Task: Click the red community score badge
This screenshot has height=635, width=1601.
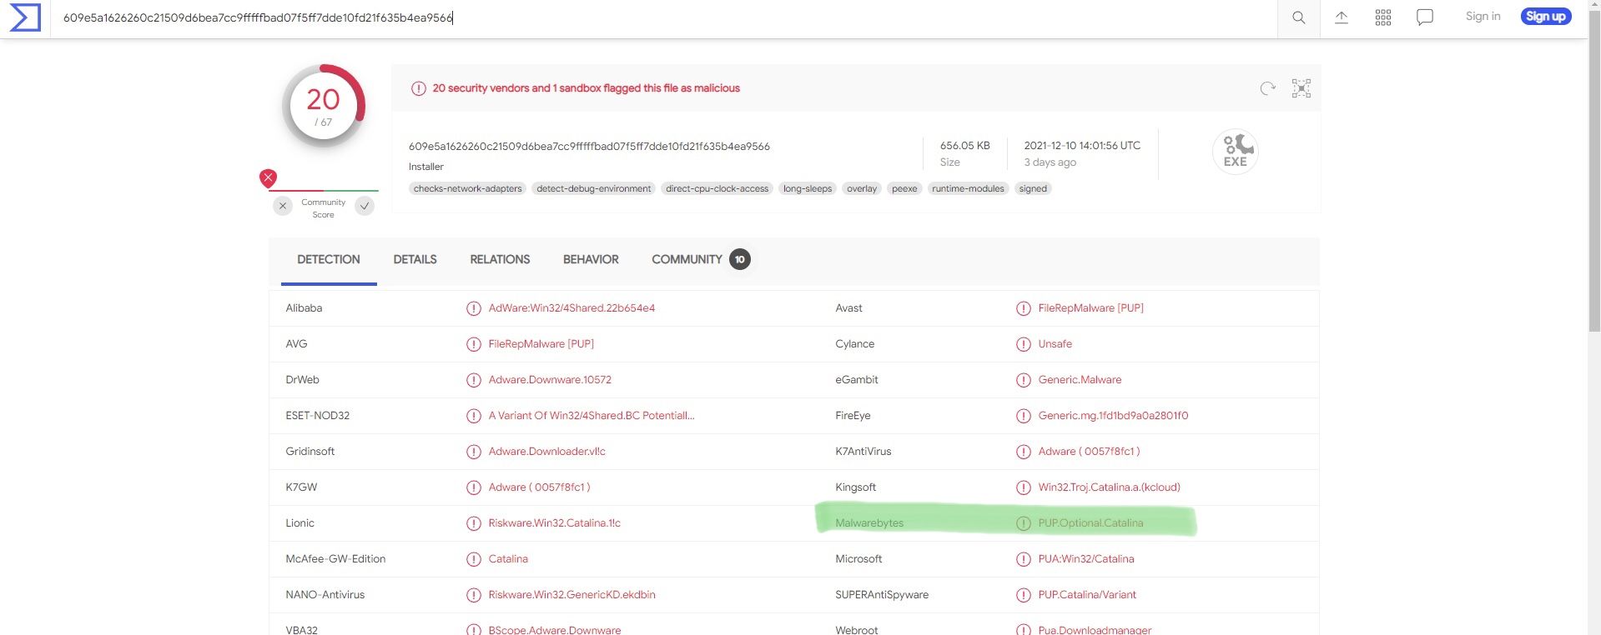Action: pyautogui.click(x=268, y=177)
